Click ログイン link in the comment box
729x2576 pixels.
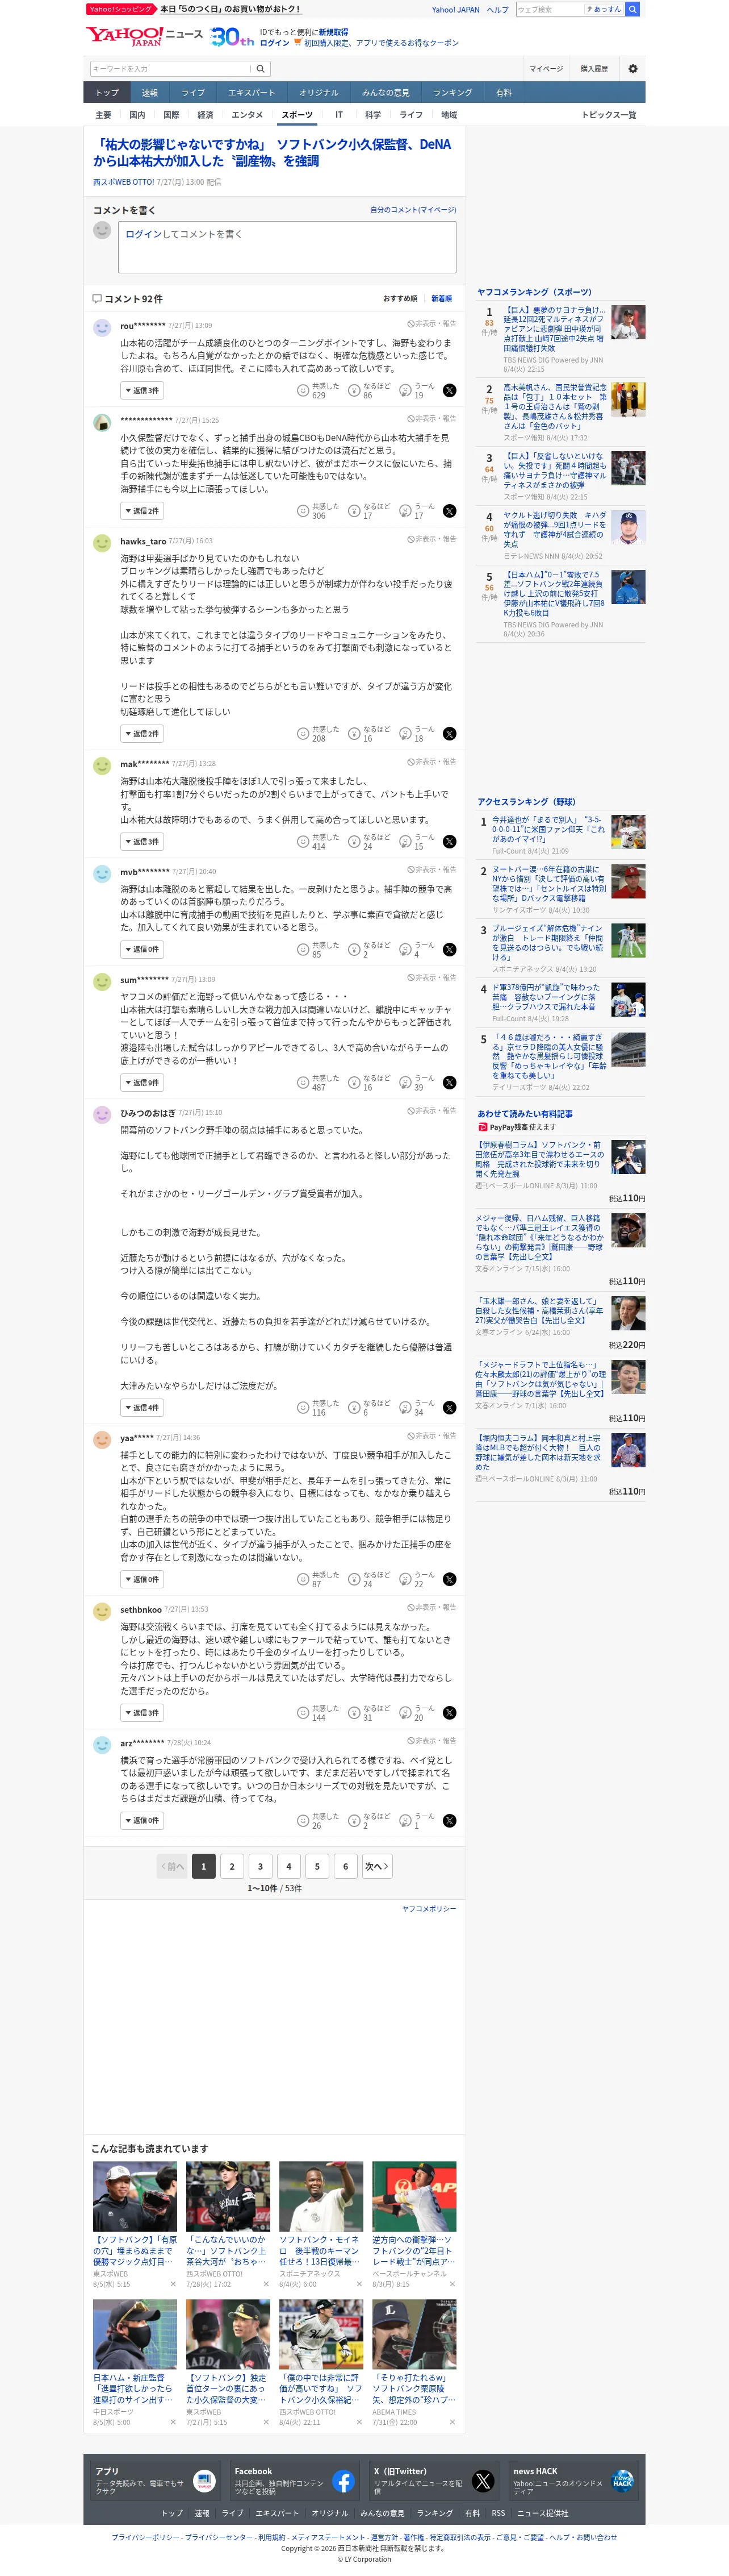pos(143,234)
